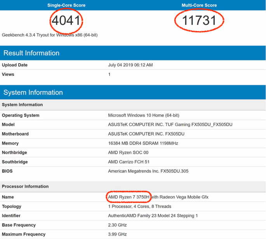Click the Single-Core Score heading
Screen dimensions: 266x239
tap(66, 5)
